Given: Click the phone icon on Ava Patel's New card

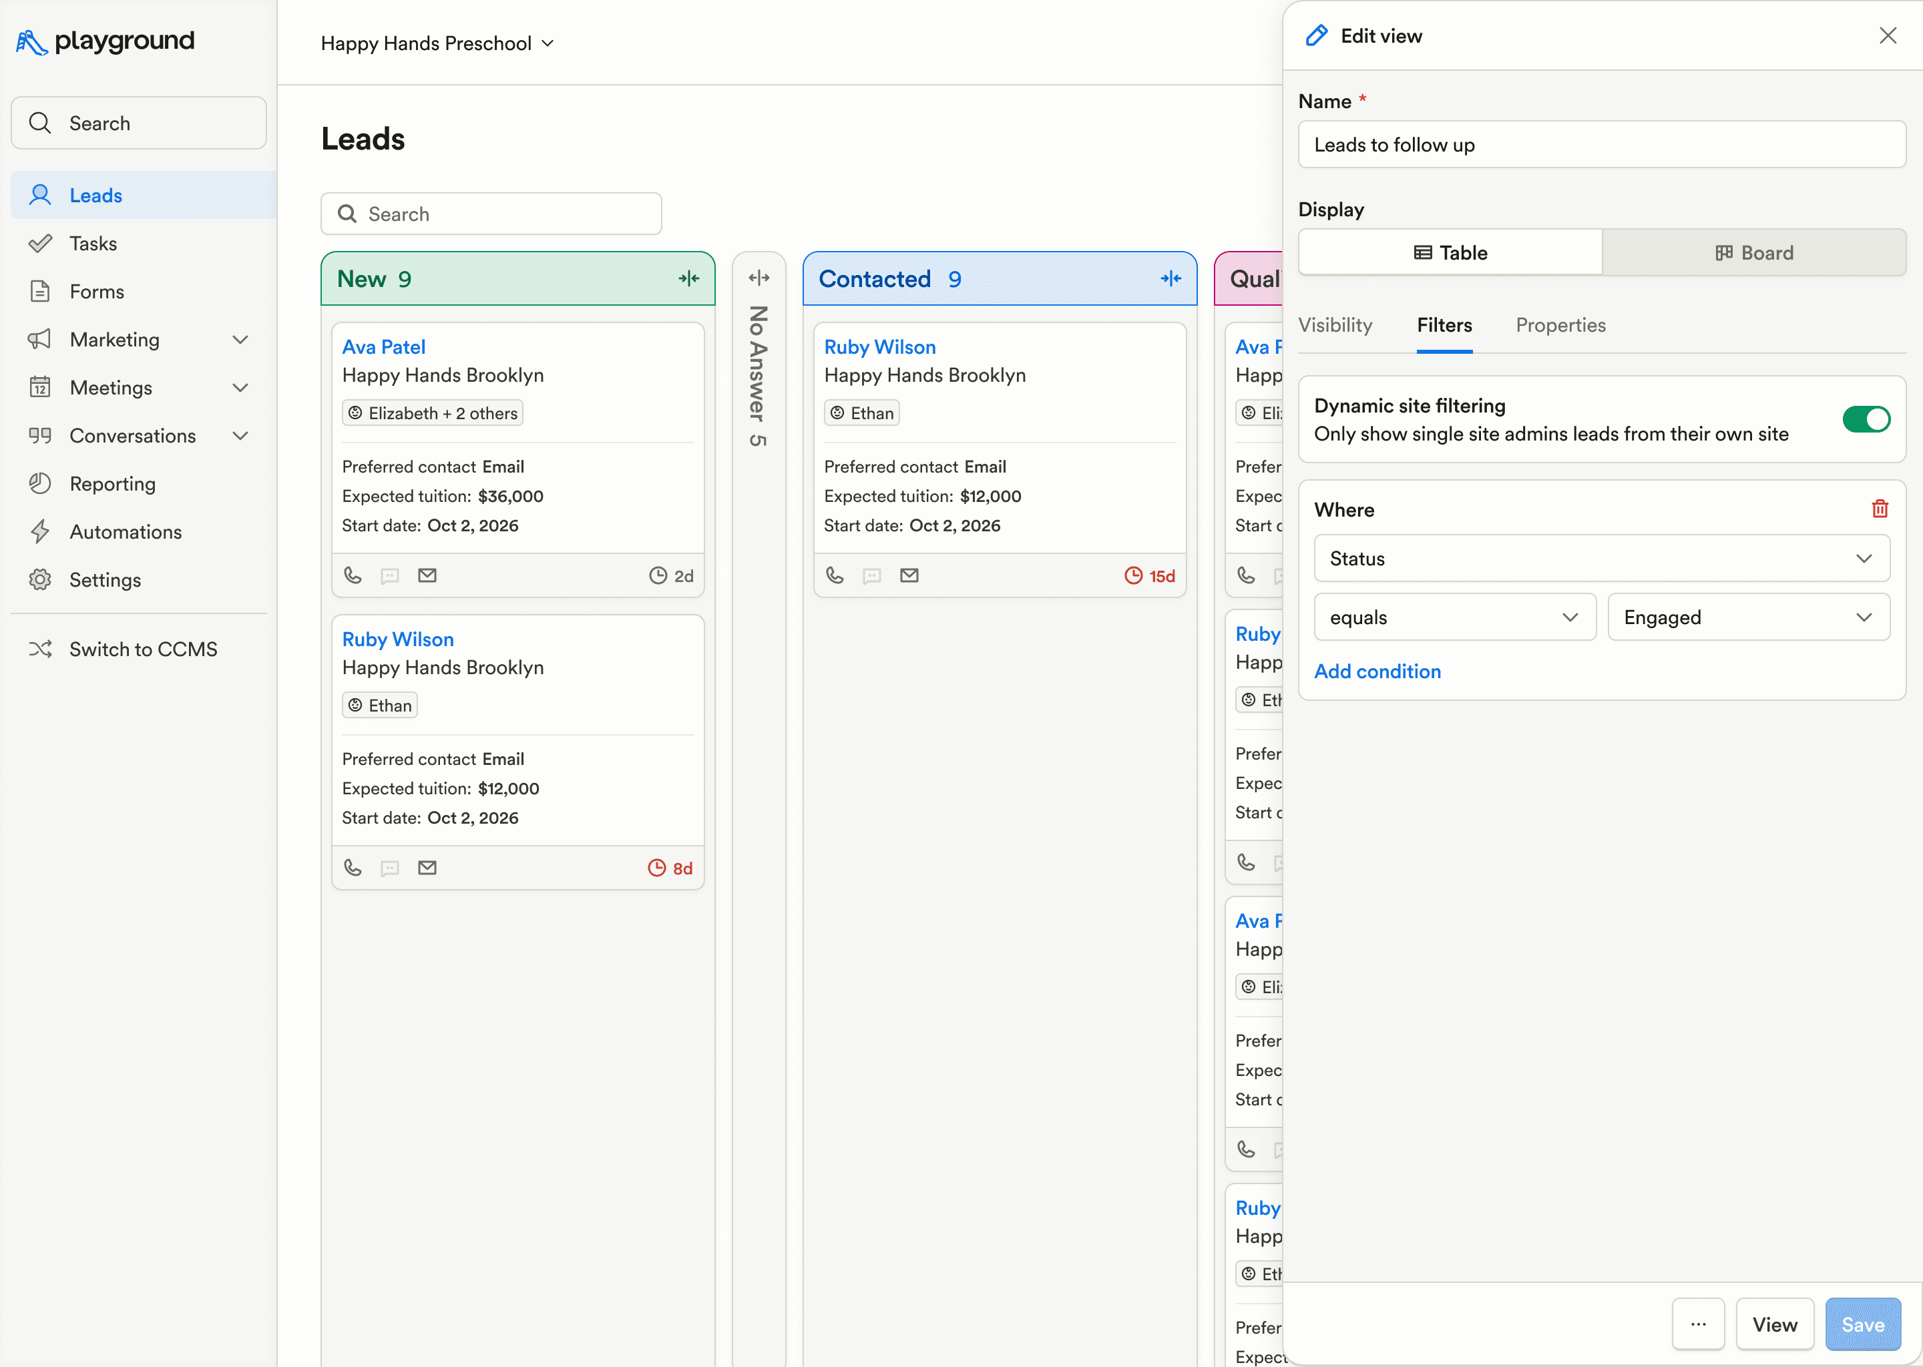Looking at the screenshot, I should tap(353, 576).
